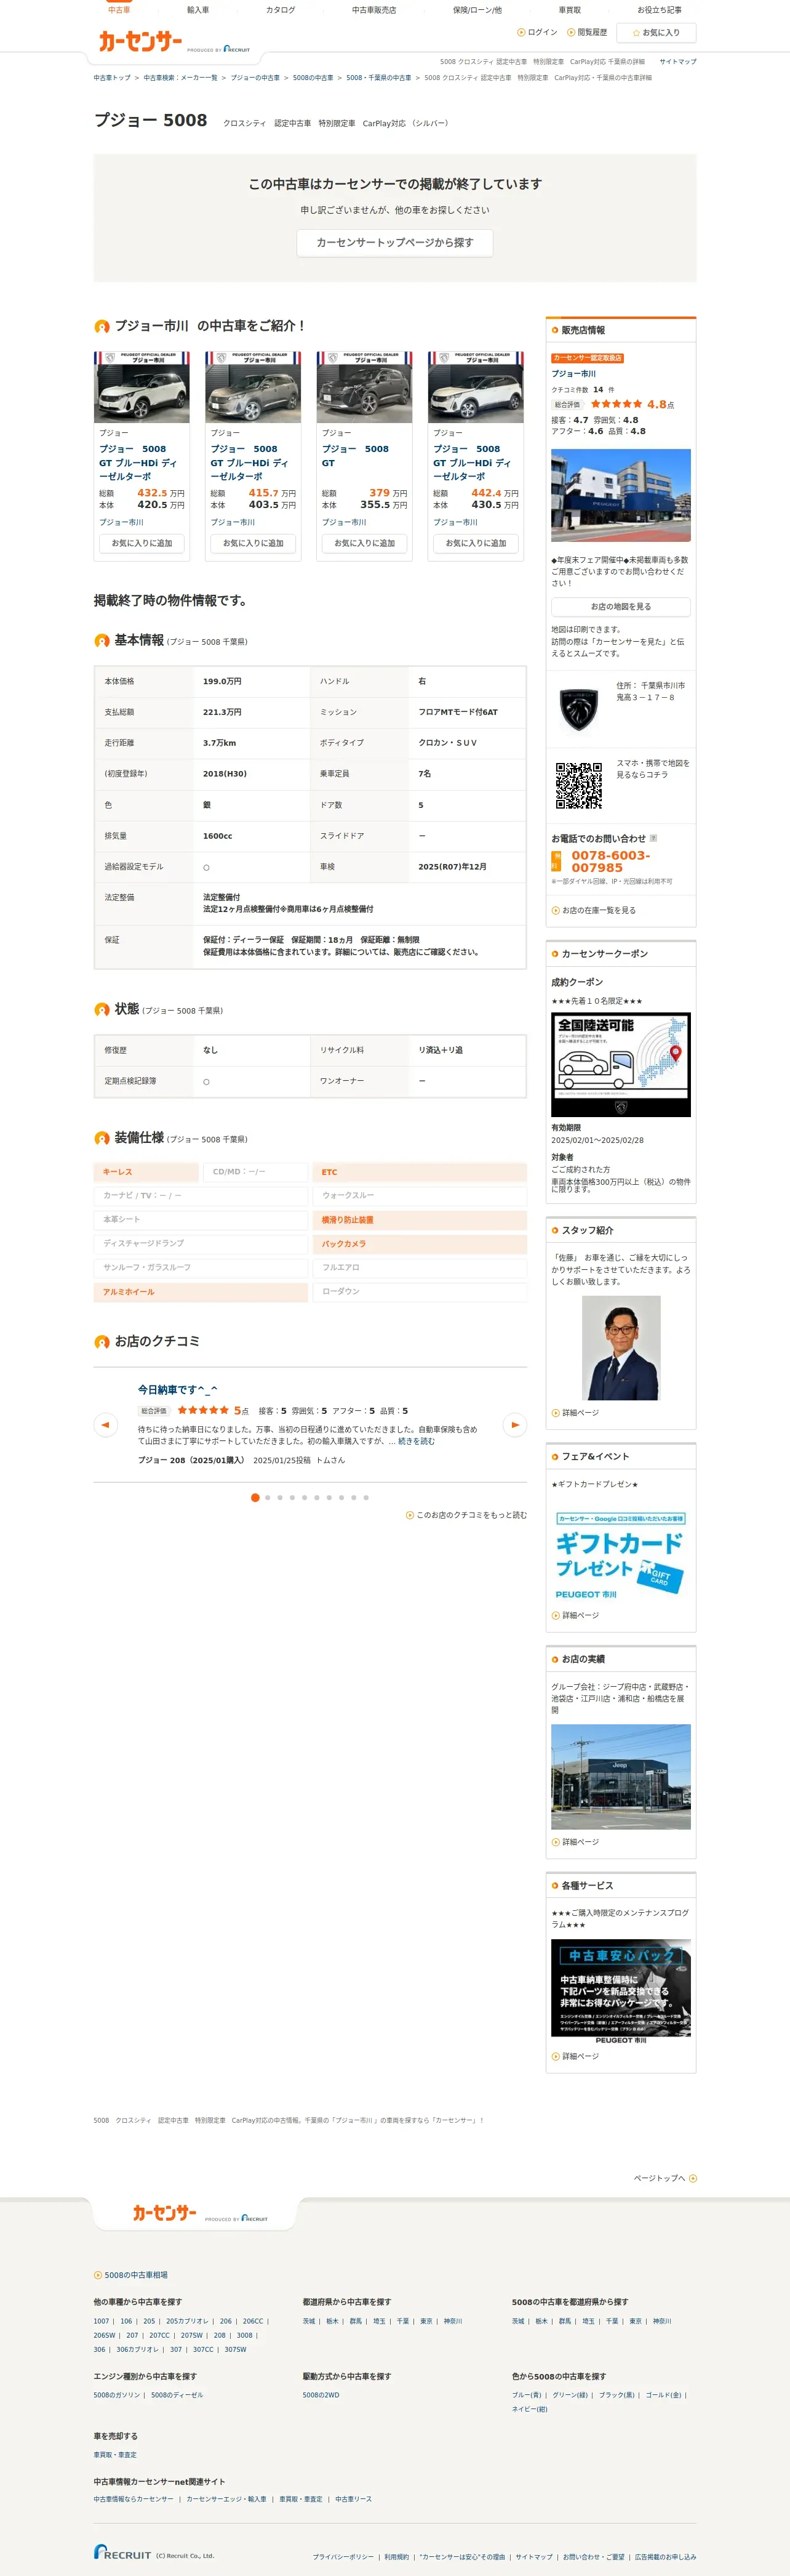This screenshot has height=2576, width=790.
Task: Click the QR code for mobile map
Action: click(x=578, y=785)
